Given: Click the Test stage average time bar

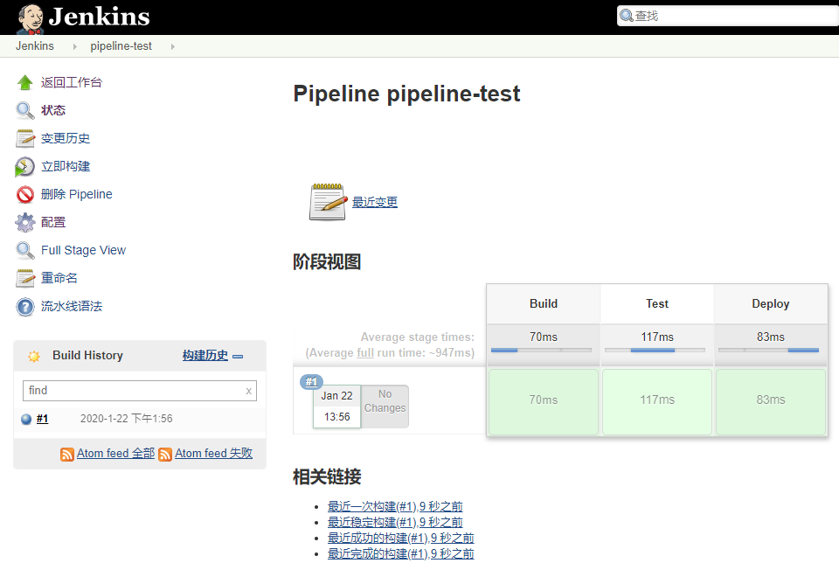Looking at the screenshot, I should pyautogui.click(x=655, y=350).
